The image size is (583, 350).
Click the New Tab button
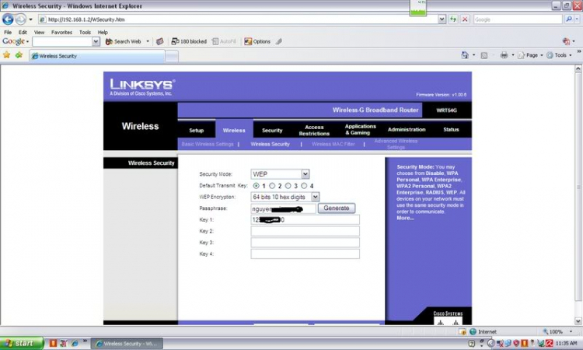172,56
